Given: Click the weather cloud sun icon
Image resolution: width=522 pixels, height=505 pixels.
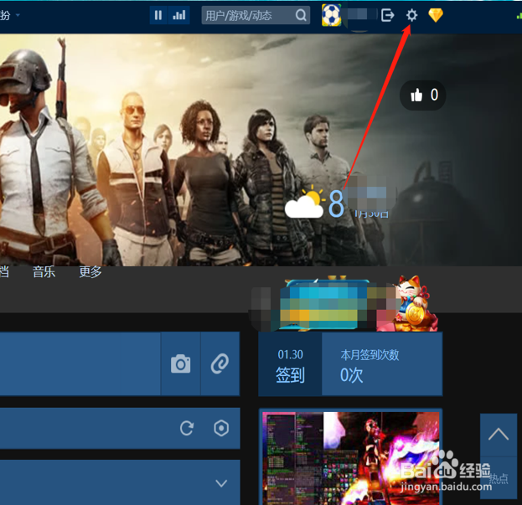Looking at the screenshot, I should [305, 204].
